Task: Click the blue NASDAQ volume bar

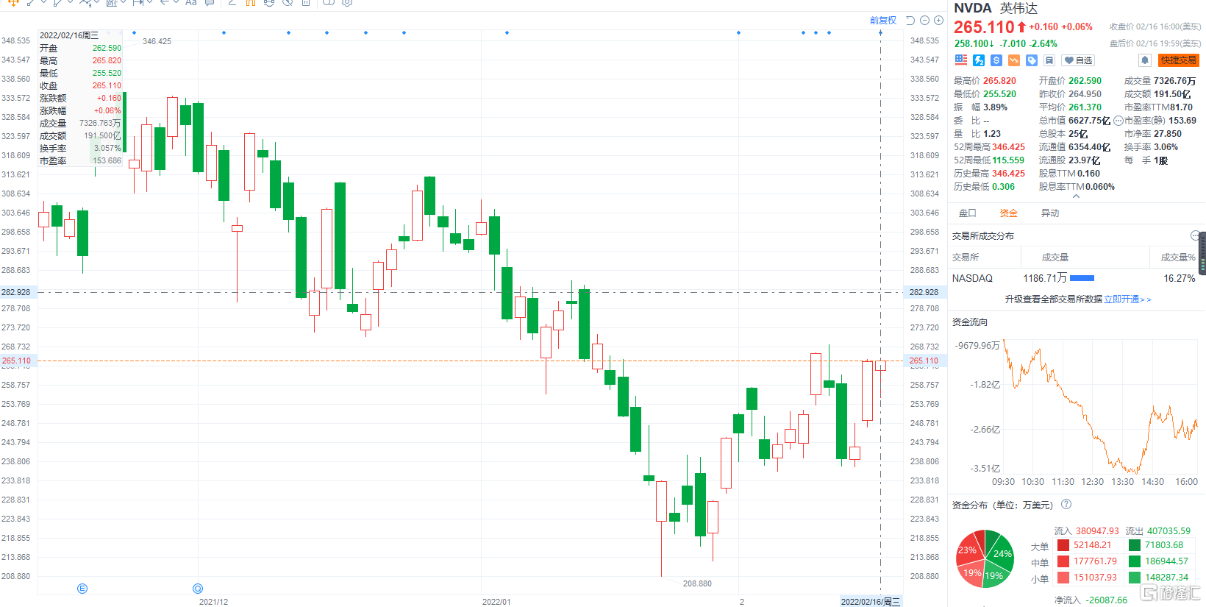Action: [x=1082, y=278]
